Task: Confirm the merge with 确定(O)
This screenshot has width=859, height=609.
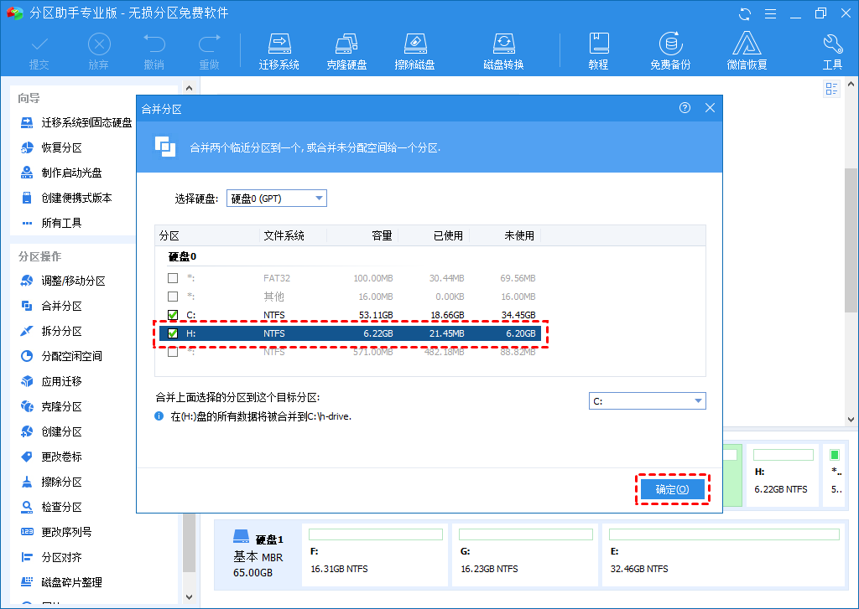Action: (671, 489)
